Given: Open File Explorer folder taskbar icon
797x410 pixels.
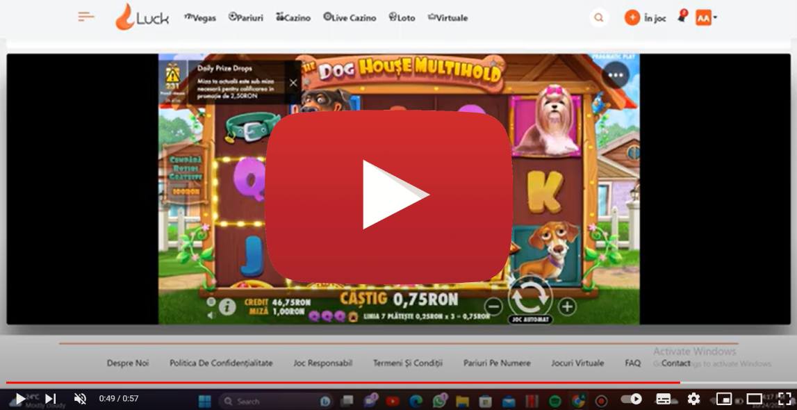Looking at the screenshot, I should [462, 402].
